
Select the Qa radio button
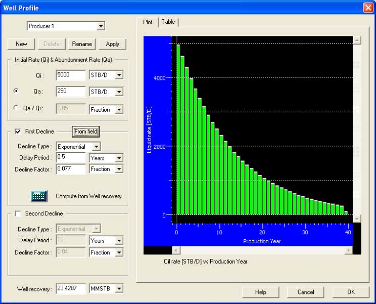pos(16,91)
